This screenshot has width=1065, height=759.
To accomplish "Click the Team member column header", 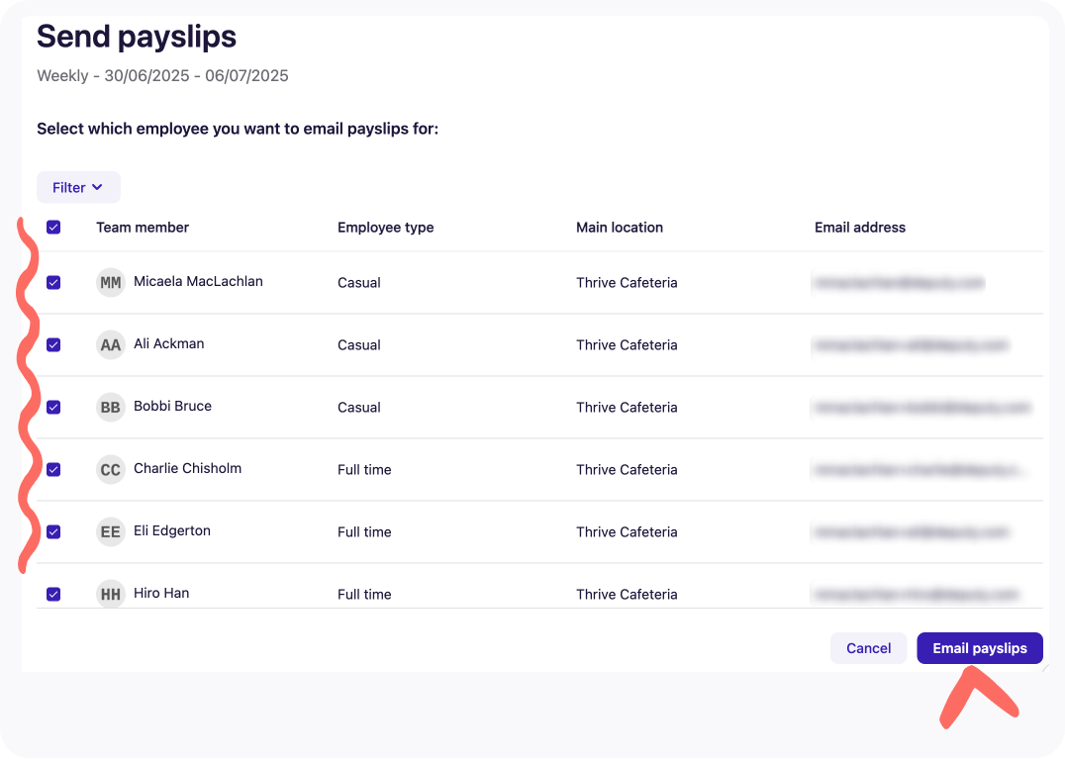I will (142, 227).
